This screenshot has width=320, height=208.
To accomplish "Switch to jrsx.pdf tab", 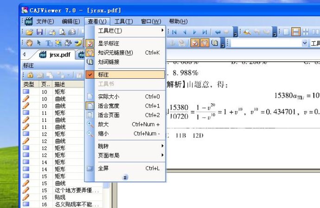I will point(55,55).
